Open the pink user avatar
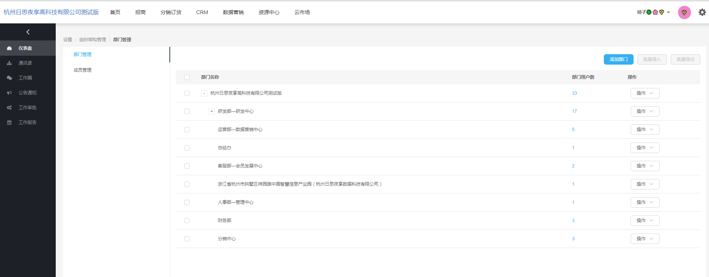709x277 pixels. (684, 12)
